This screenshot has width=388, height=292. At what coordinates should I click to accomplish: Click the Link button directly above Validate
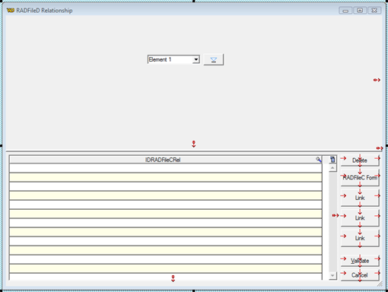(x=360, y=238)
